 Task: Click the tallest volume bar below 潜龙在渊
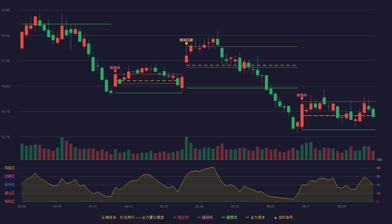pyautogui.click(x=186, y=148)
